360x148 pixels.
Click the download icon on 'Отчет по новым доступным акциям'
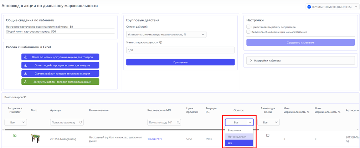(x=26, y=57)
